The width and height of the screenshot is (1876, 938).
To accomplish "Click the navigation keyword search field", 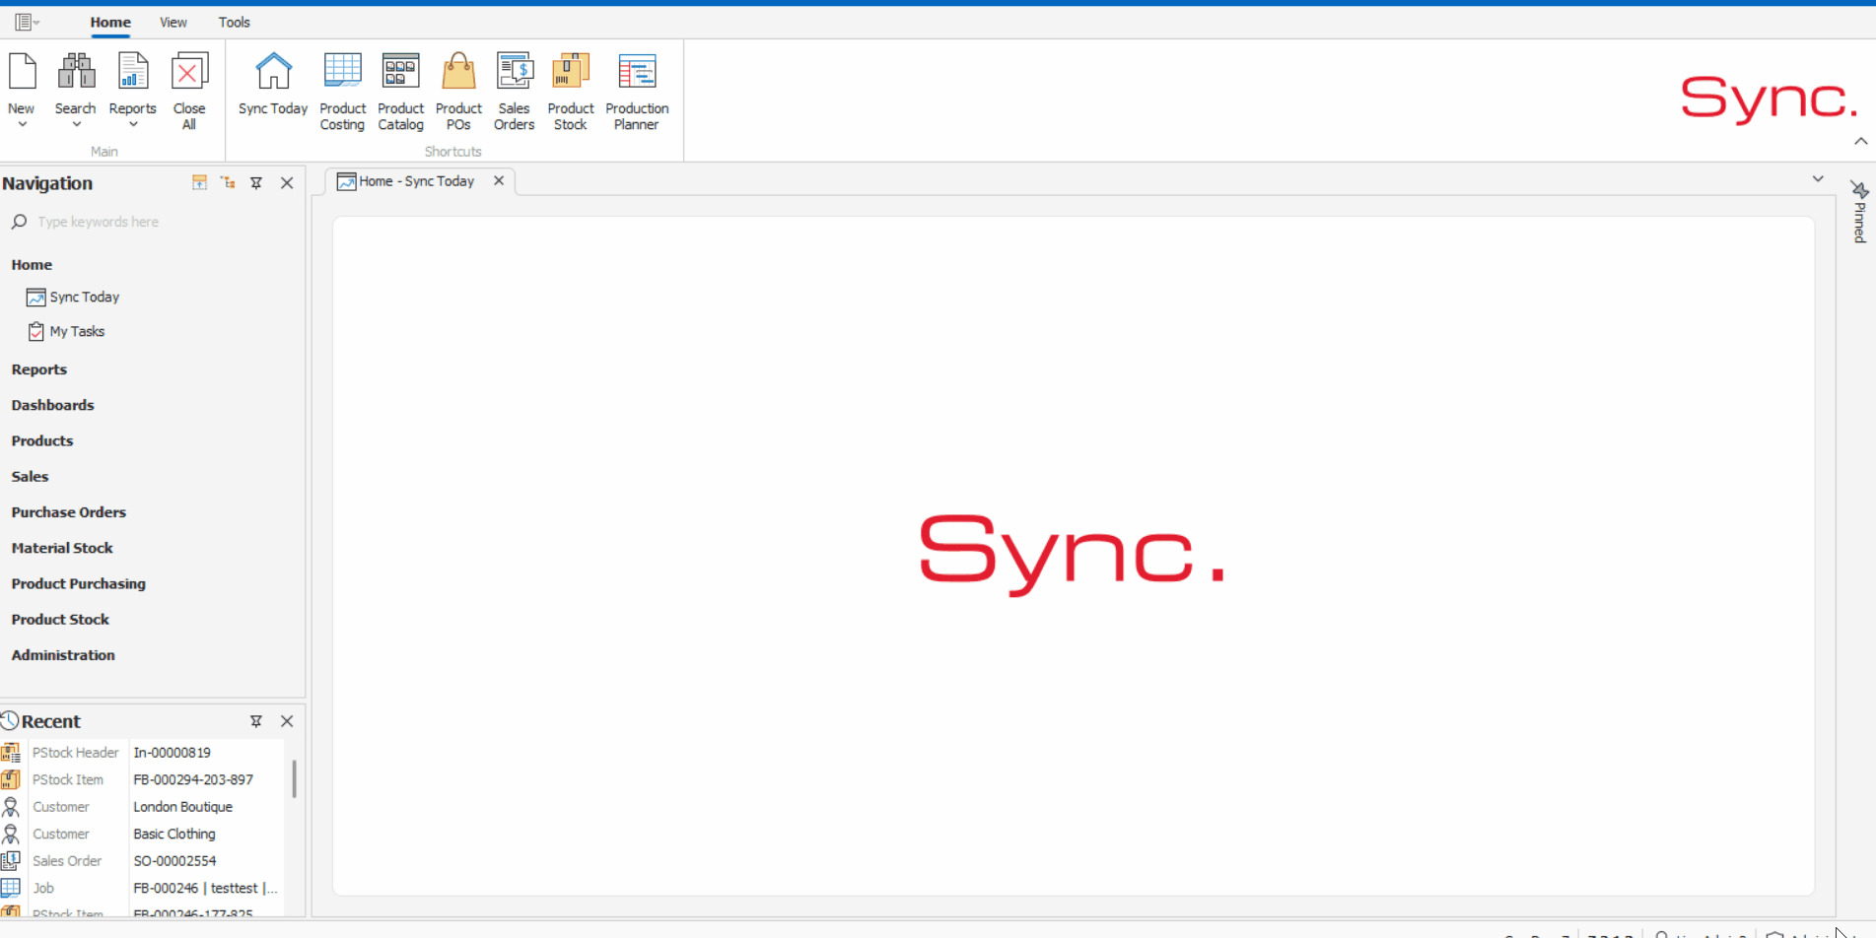I will click(x=158, y=222).
